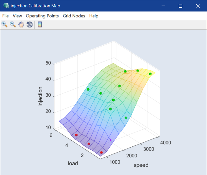Screen dimensions: 207x175
Task: Open the Help menu
Action: [94, 16]
